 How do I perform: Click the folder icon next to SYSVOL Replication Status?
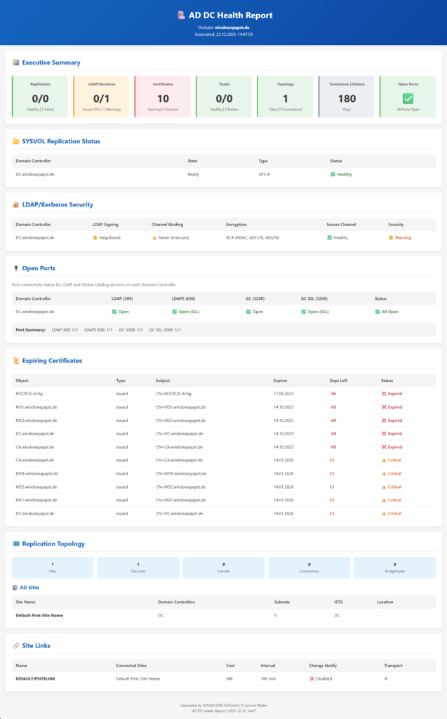[15, 141]
